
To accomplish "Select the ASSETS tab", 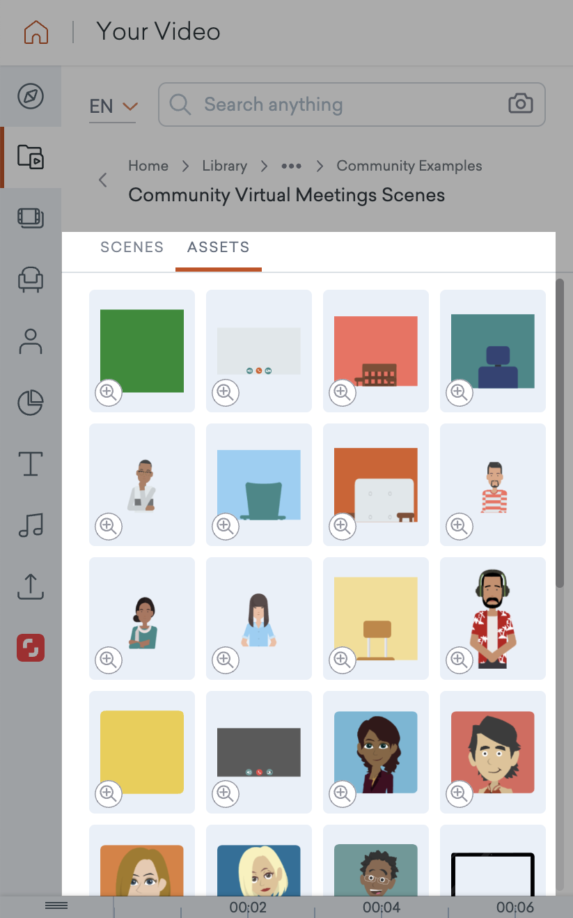I will pos(218,247).
